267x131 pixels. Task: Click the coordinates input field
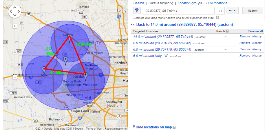[x=179, y=11]
